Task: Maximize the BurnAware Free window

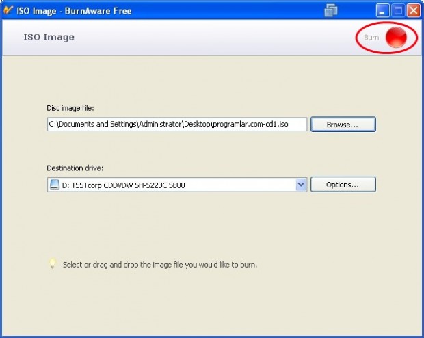Action: pos(398,11)
